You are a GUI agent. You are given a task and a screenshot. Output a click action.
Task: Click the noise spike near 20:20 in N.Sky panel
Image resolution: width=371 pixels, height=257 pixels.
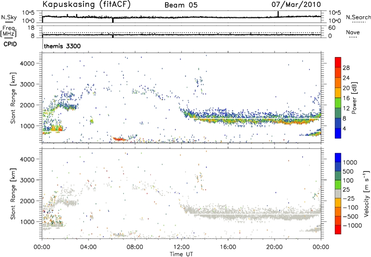click(278, 14)
